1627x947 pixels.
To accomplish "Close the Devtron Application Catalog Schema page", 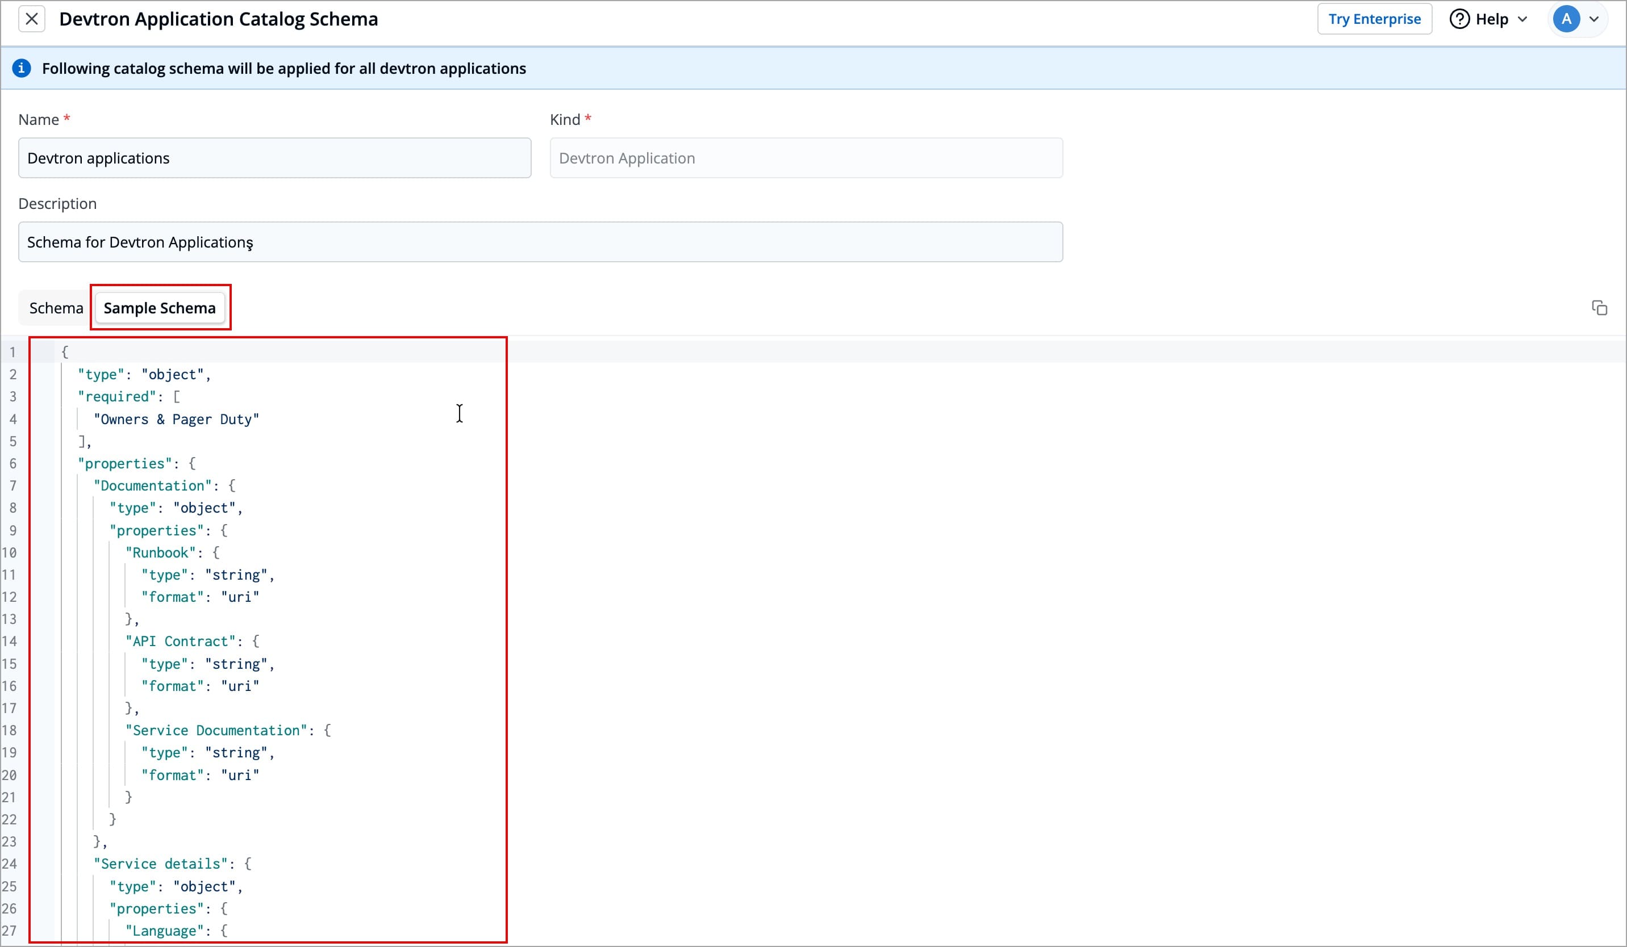I will pos(32,19).
